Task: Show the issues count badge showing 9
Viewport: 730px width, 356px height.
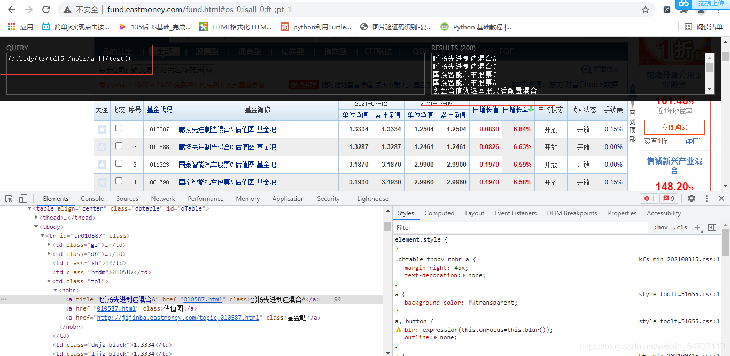Action: [669, 198]
